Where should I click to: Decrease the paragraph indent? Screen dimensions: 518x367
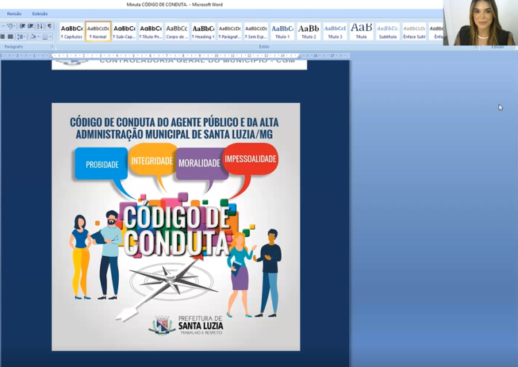click(x=21, y=26)
